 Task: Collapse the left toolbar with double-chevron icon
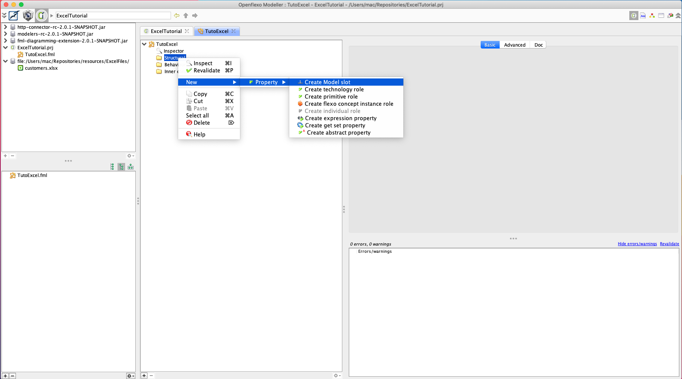[4, 16]
